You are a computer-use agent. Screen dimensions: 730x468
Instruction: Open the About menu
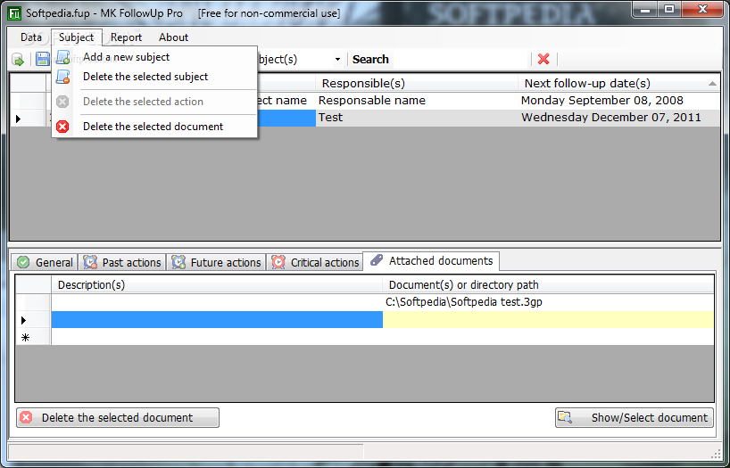point(173,37)
